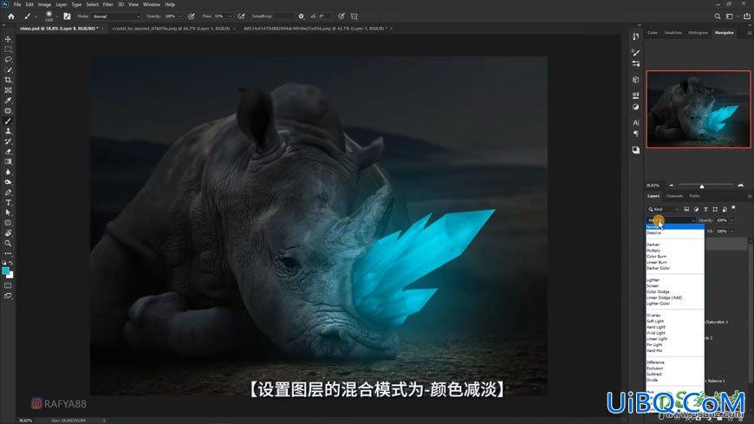Toggle pressure for size icon
Viewport: 754px width, 424px height.
tap(341, 16)
